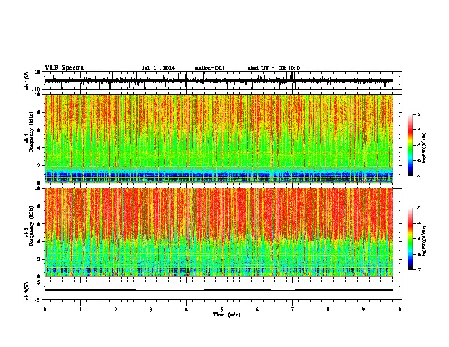
Task: Click time axis tick label "4"
Action: [x=186, y=310]
